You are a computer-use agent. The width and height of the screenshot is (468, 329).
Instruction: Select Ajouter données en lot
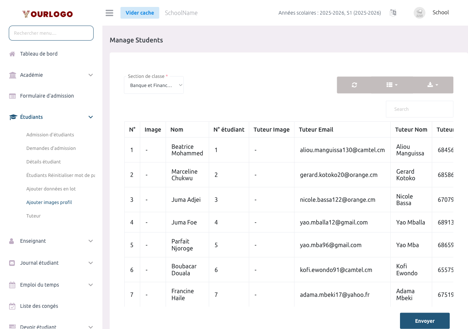coord(51,189)
